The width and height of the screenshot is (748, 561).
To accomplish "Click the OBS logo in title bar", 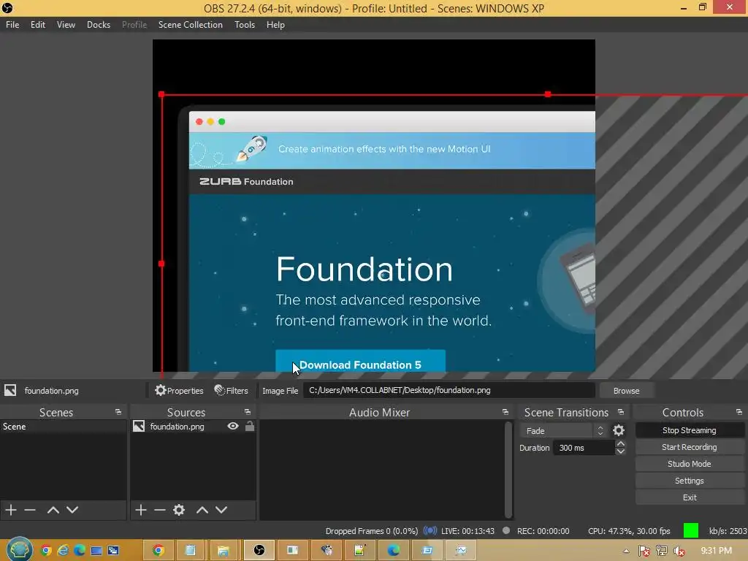I will (x=7, y=7).
